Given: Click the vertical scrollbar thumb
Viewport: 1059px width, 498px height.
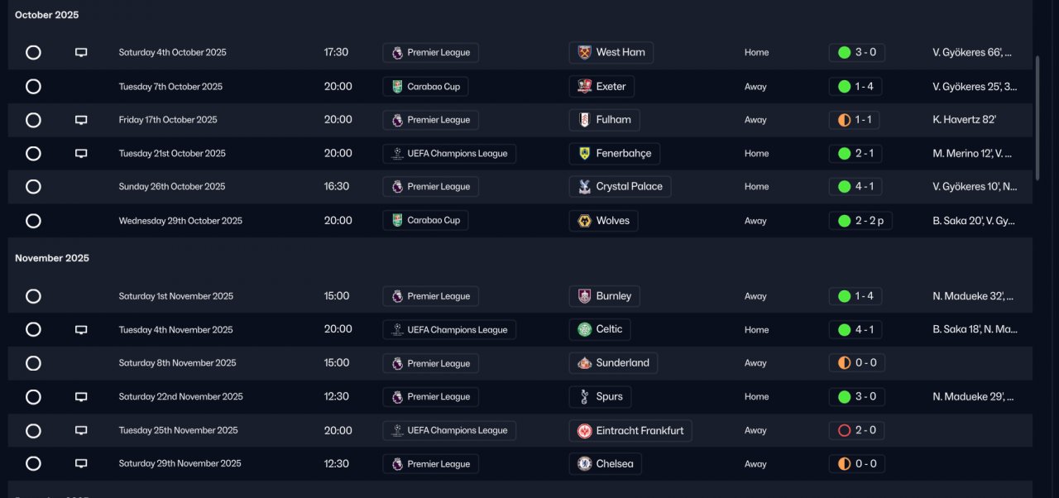Looking at the screenshot, I should [1038, 117].
